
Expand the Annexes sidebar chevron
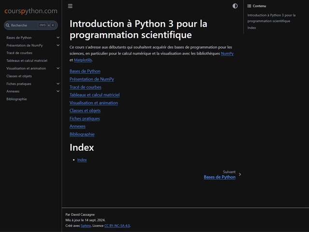[x=58, y=91]
